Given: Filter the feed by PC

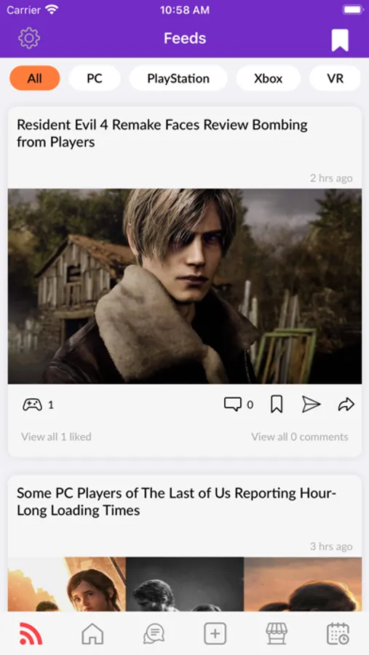Looking at the screenshot, I should (95, 78).
